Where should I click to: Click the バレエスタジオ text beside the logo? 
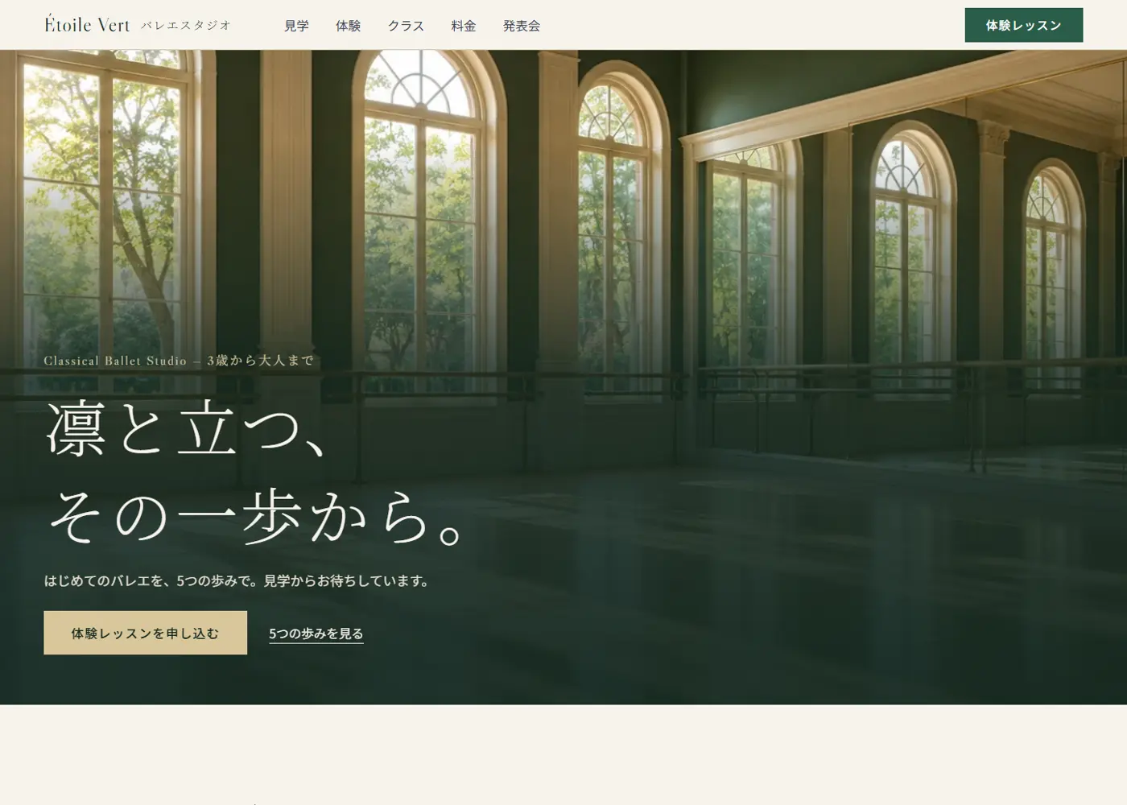click(186, 25)
